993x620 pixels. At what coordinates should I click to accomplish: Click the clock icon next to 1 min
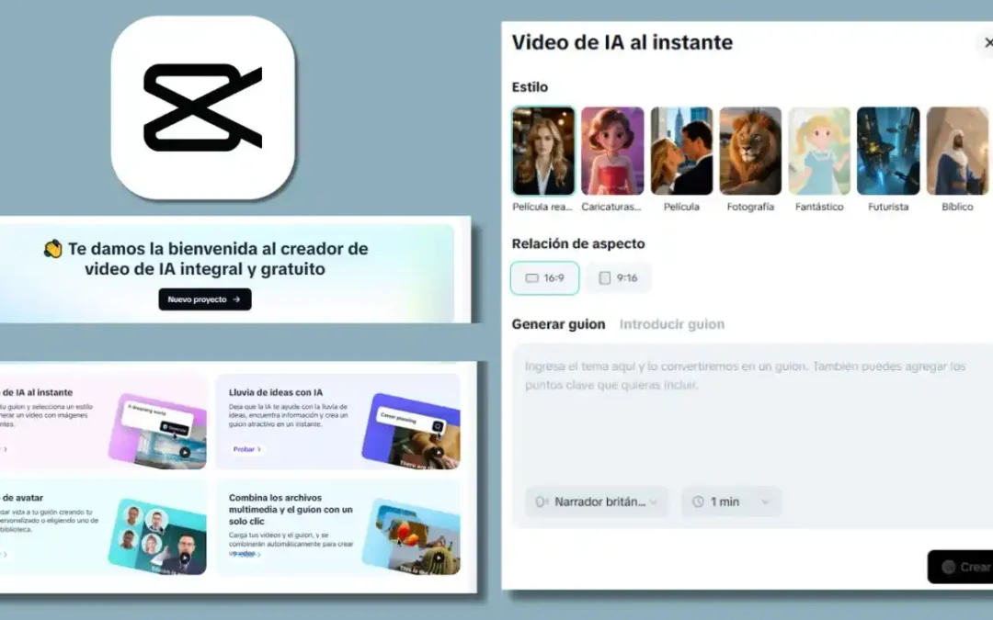698,502
